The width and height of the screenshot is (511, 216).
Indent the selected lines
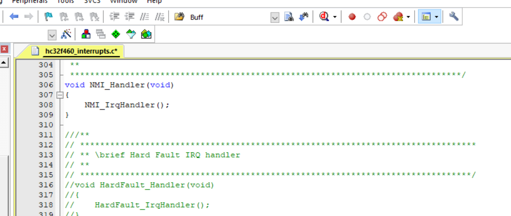pos(114,16)
